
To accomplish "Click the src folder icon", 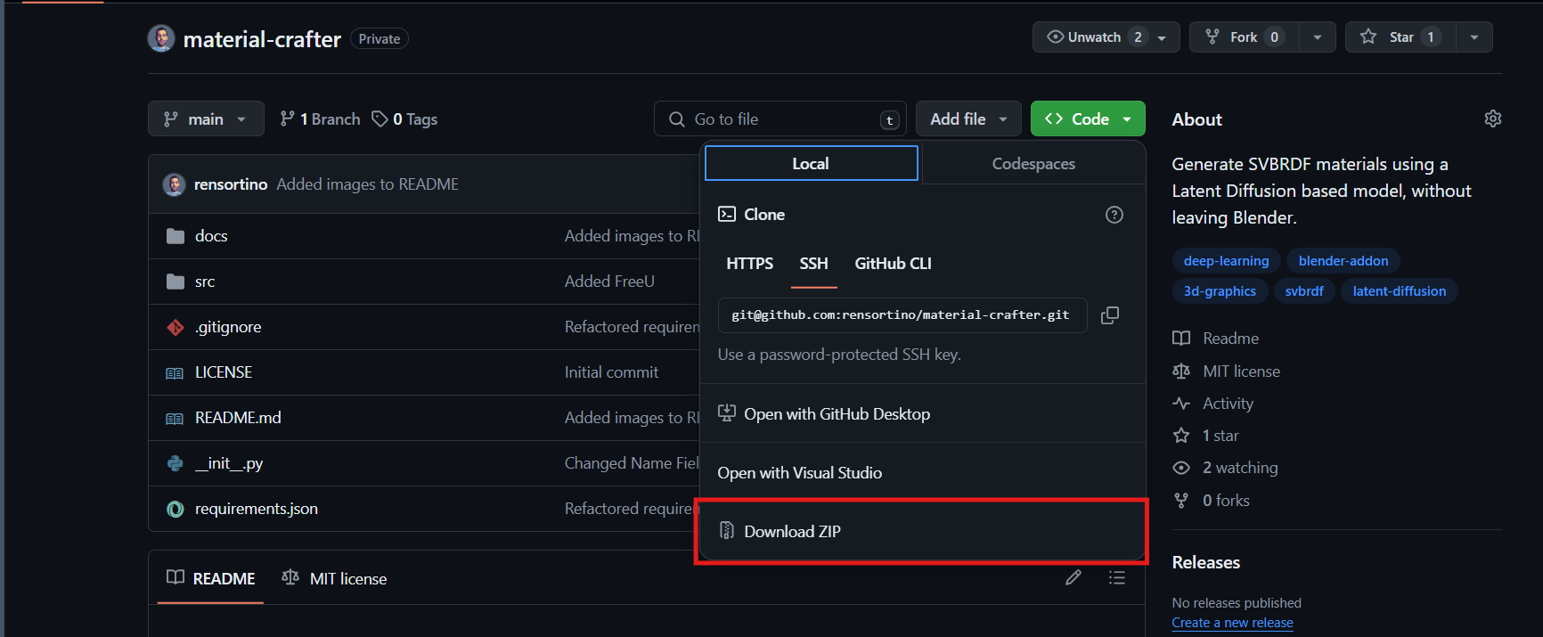I will point(176,282).
